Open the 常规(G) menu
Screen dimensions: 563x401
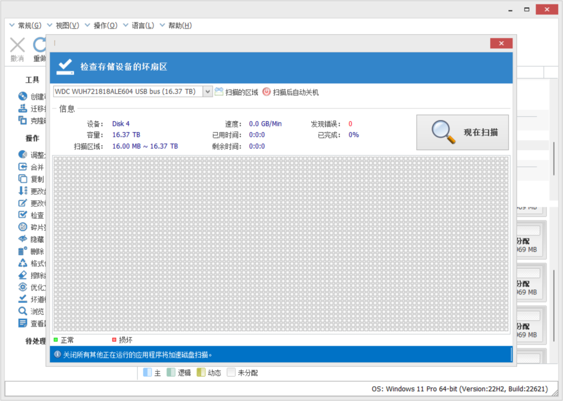(x=30, y=26)
